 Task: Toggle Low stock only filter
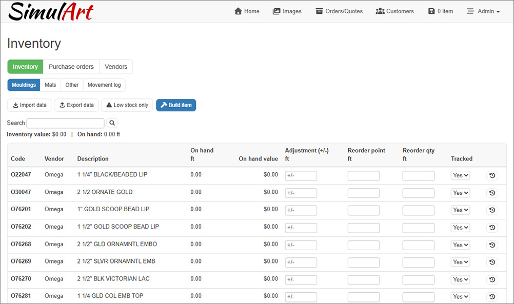click(127, 105)
